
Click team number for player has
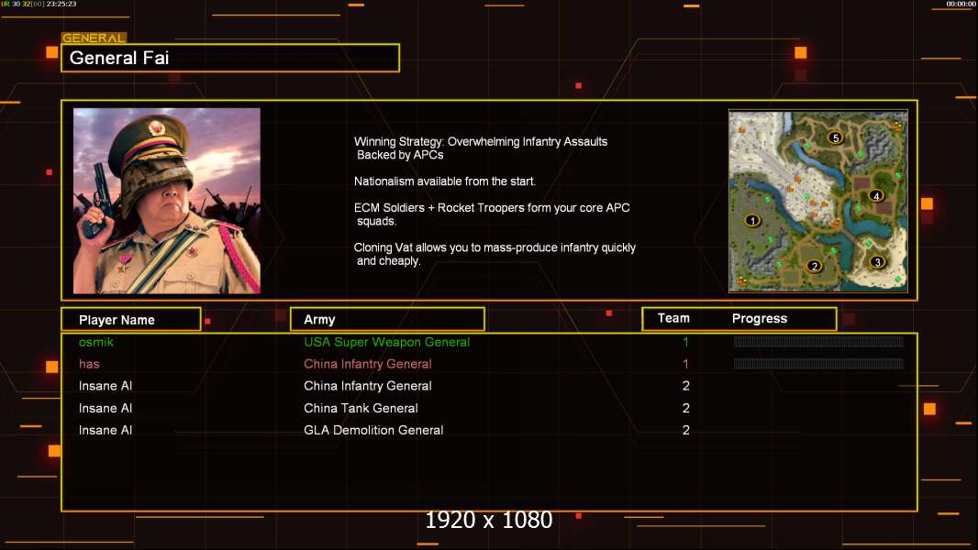pos(685,364)
